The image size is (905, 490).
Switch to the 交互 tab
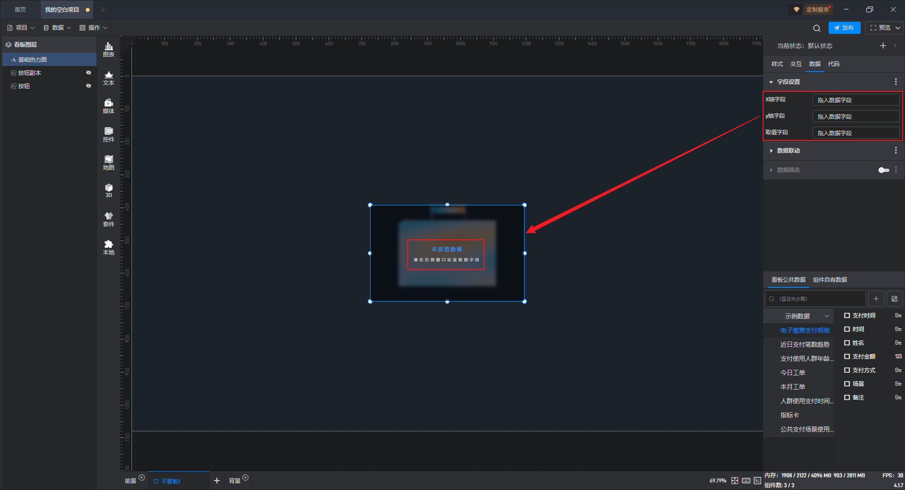pyautogui.click(x=796, y=64)
